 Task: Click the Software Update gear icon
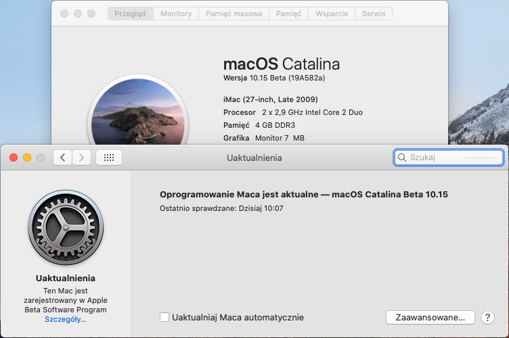pyautogui.click(x=66, y=228)
